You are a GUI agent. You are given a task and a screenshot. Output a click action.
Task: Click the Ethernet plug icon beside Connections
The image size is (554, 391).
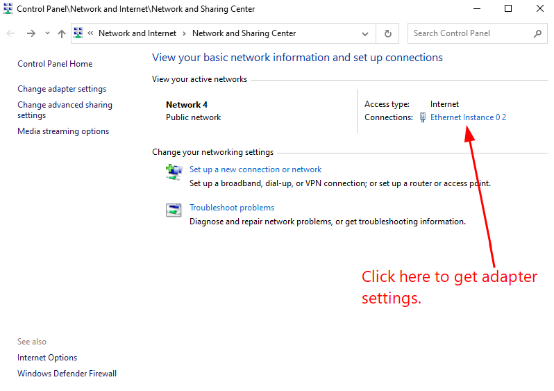422,117
